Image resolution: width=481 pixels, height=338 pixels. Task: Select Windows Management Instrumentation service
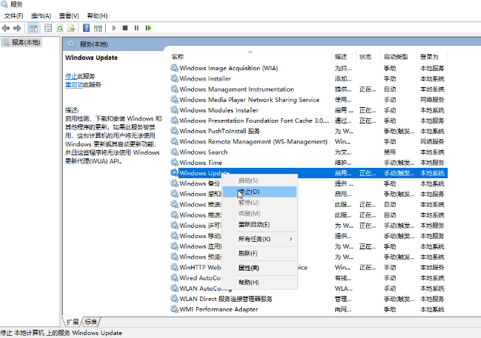coord(309,89)
